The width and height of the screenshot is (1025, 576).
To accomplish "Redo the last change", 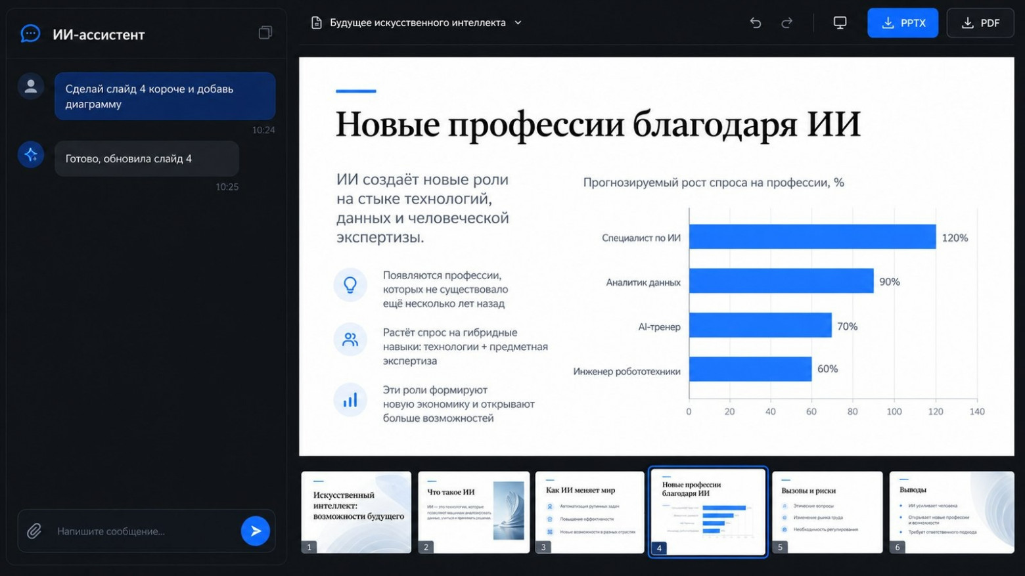I will 786,23.
